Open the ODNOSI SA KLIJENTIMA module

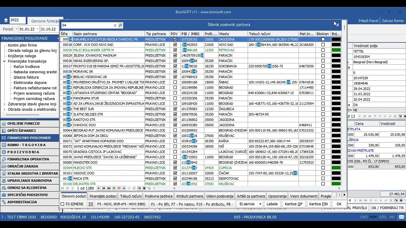(29, 187)
